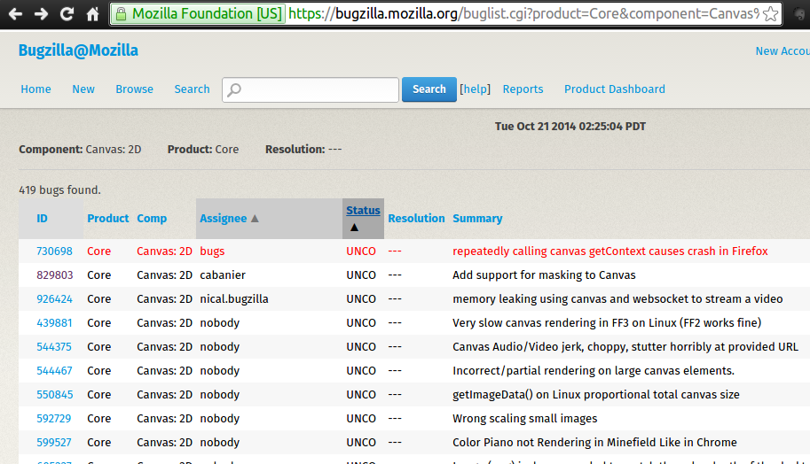Open the Browse navigation link

134,89
